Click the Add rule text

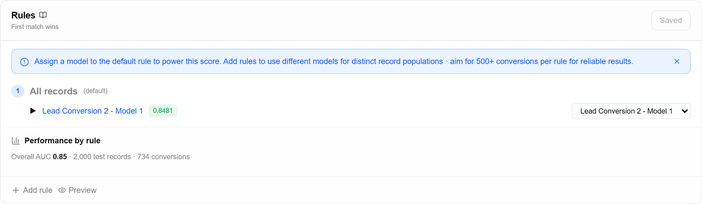[x=38, y=190]
